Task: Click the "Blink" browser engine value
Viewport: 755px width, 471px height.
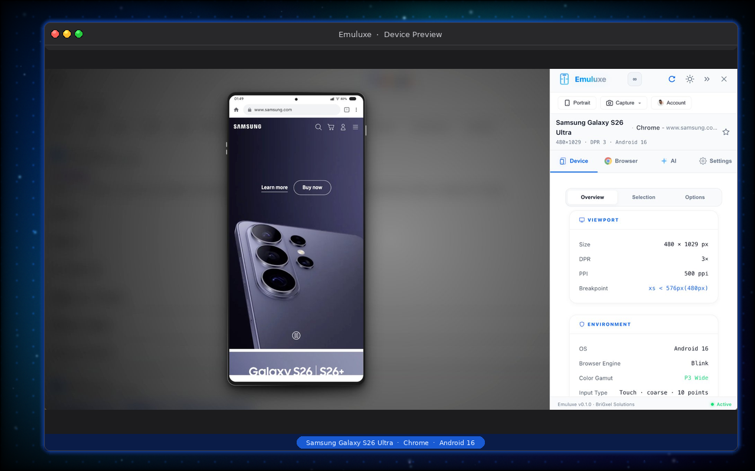Action: click(700, 363)
